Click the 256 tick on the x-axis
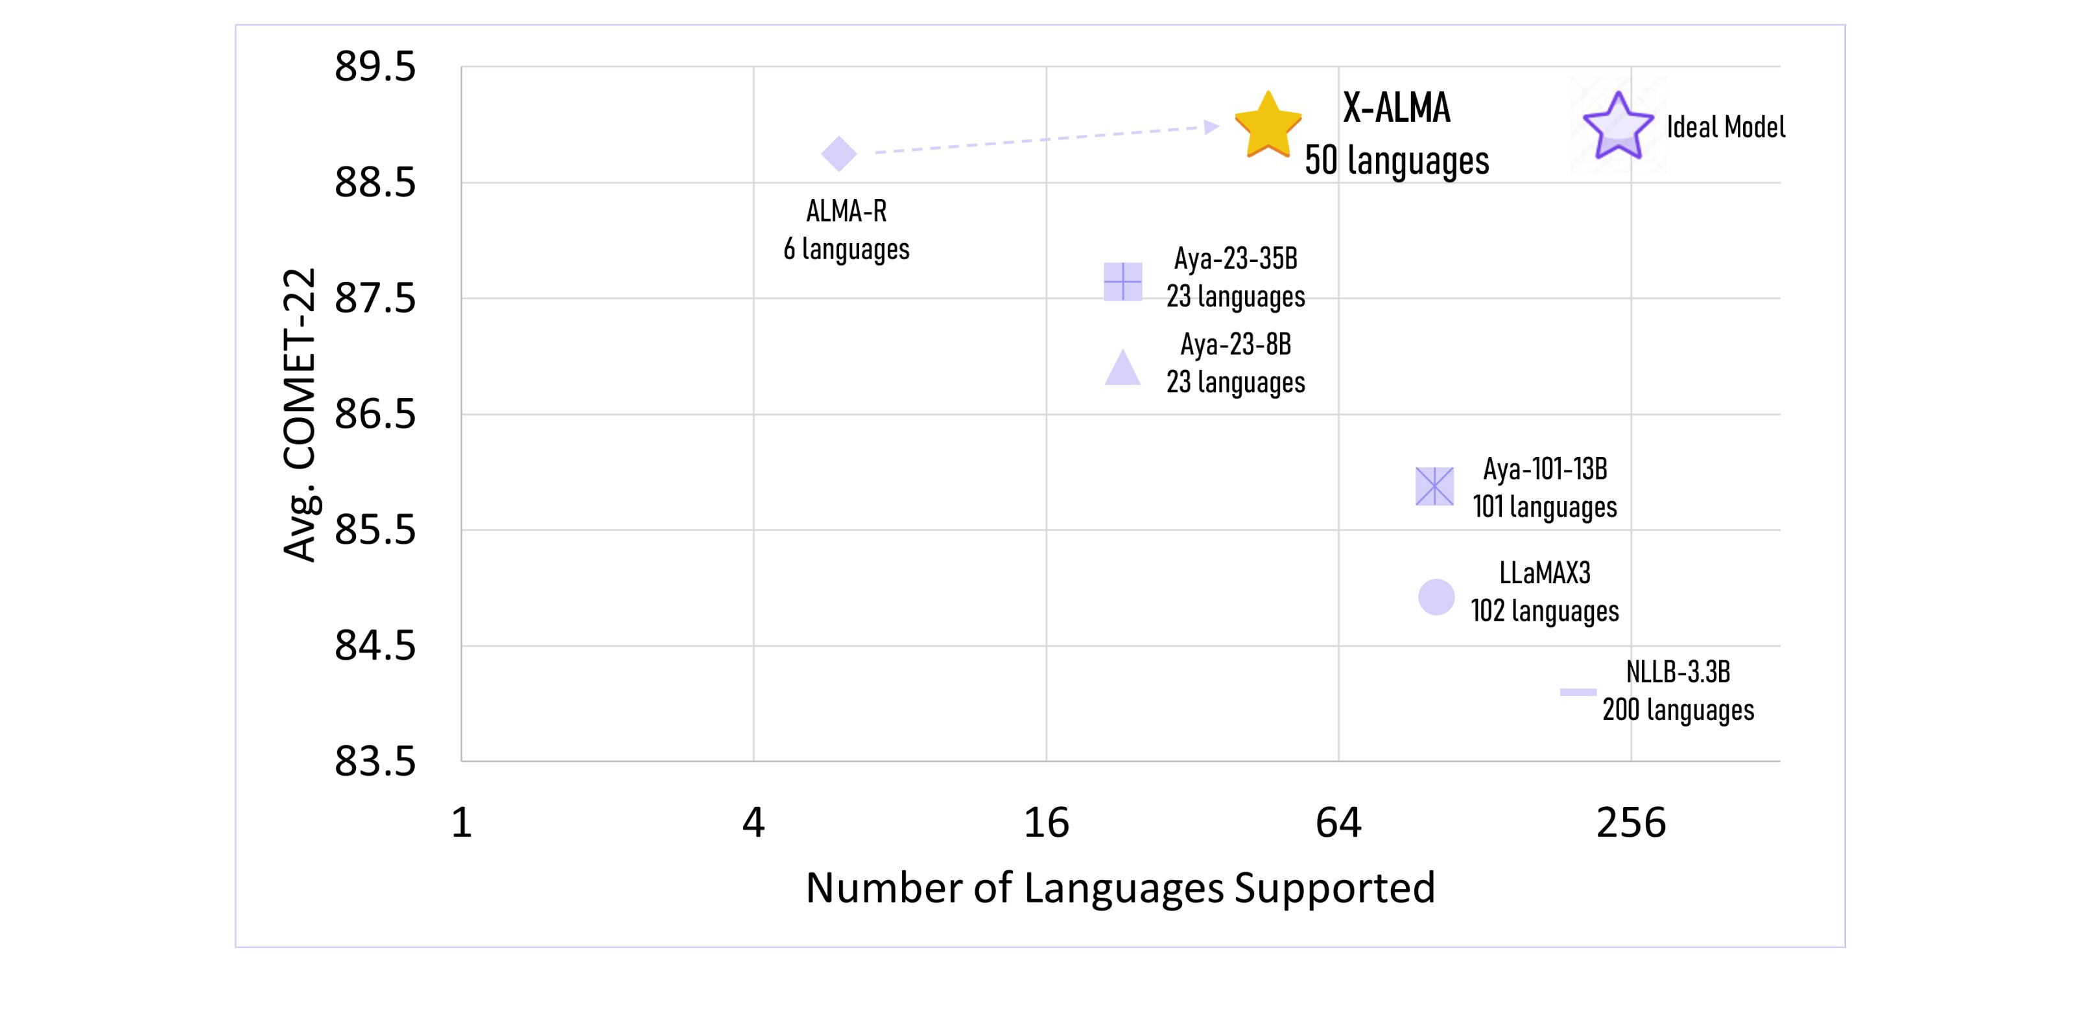The image size is (2088, 1011). coord(1631,823)
